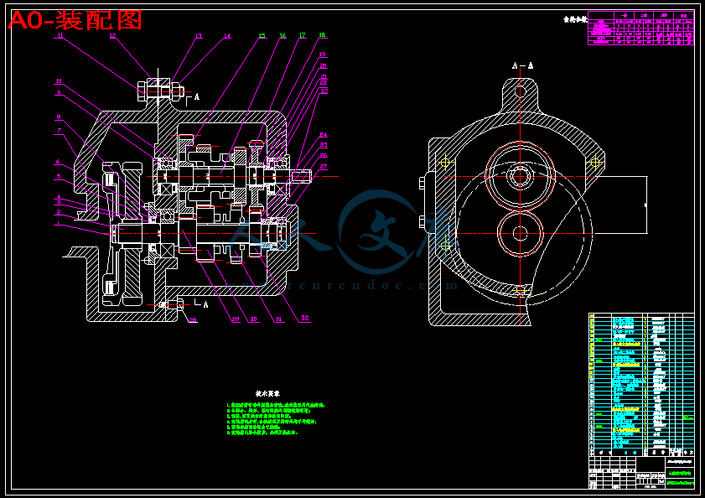
Task: Select part callout number 11
Action: [60, 34]
